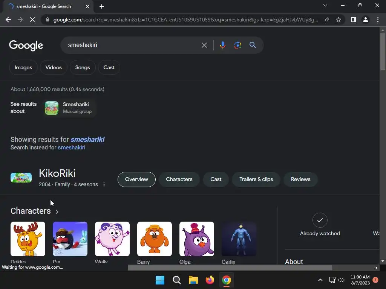Screen dimensions: 386x289
Task: Close the smeshakiri Google Search tab
Action: [x=87, y=6]
